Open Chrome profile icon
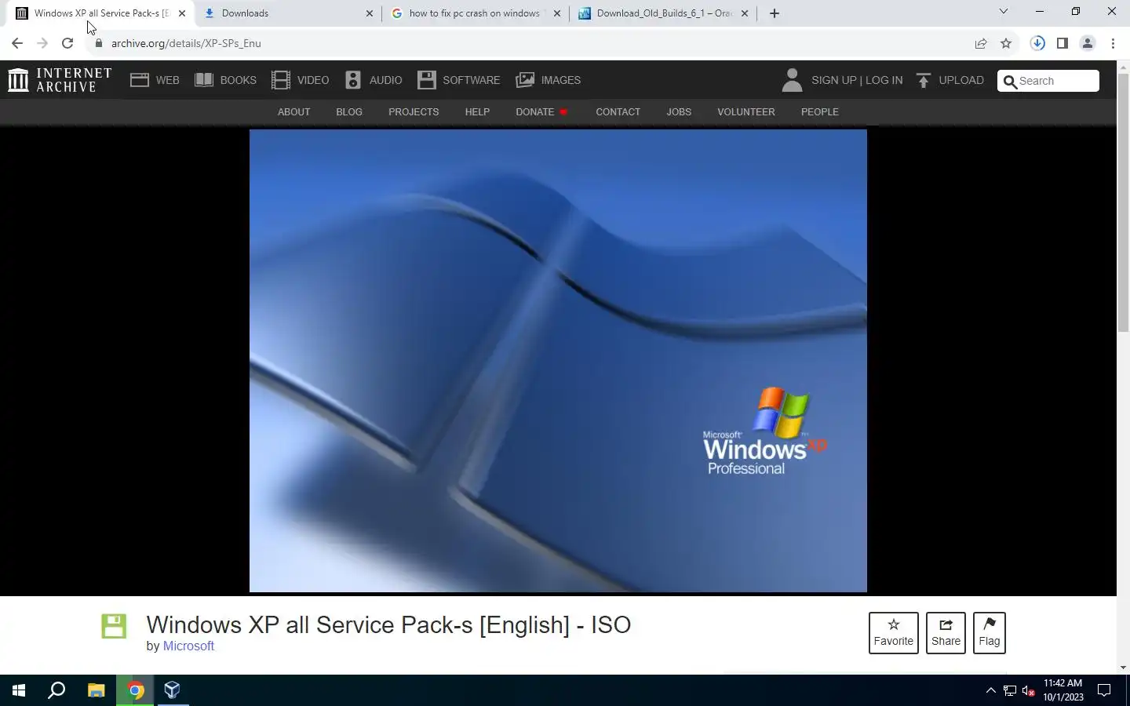Screen dimensions: 1130x706 [x=1088, y=43]
